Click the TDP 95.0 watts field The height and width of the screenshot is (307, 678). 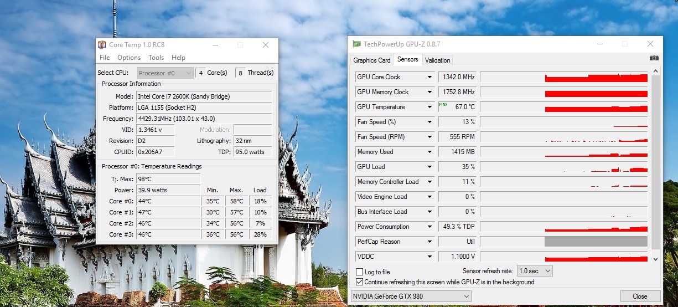pyautogui.click(x=252, y=152)
